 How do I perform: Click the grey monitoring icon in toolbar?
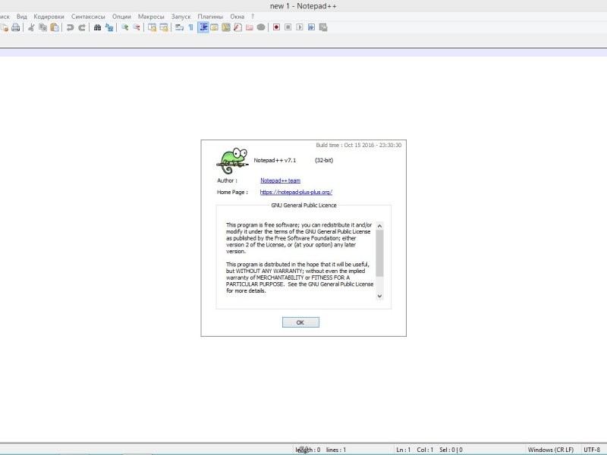261,27
